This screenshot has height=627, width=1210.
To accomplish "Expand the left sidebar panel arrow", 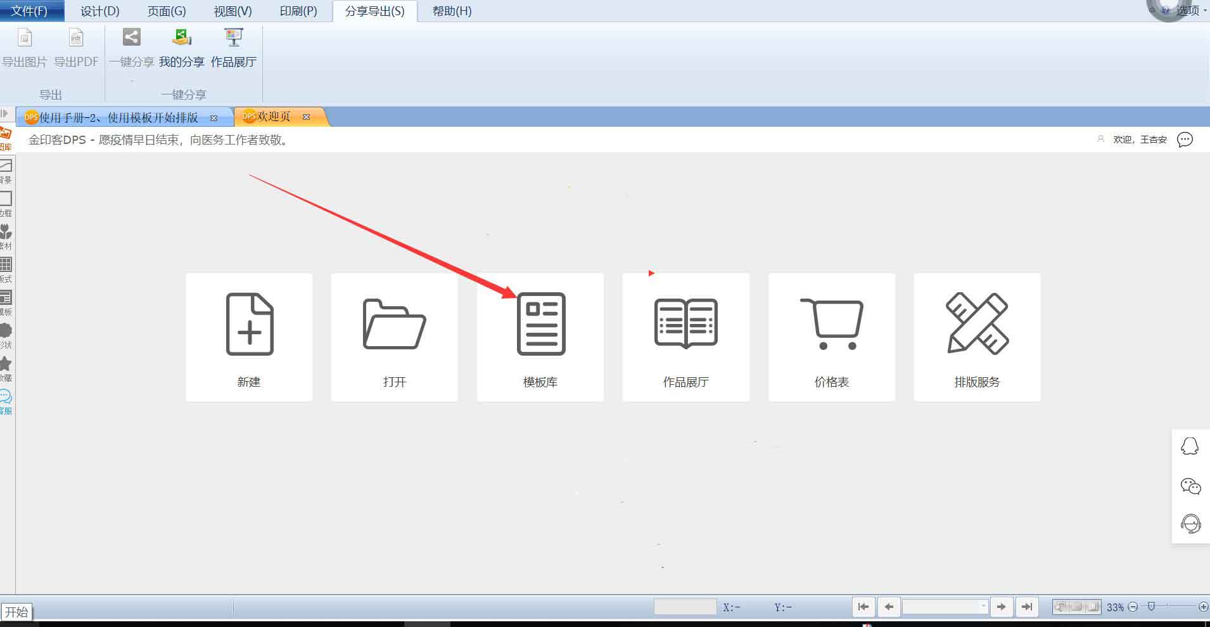I will [x=4, y=113].
